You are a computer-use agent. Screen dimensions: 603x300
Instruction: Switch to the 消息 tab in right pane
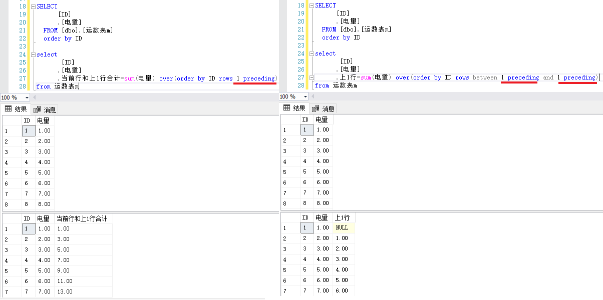323,108
